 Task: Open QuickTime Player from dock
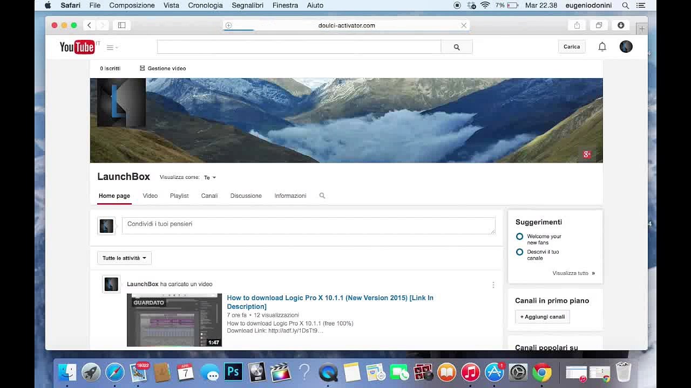click(328, 372)
